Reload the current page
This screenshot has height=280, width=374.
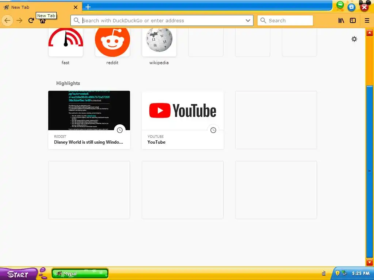31,20
